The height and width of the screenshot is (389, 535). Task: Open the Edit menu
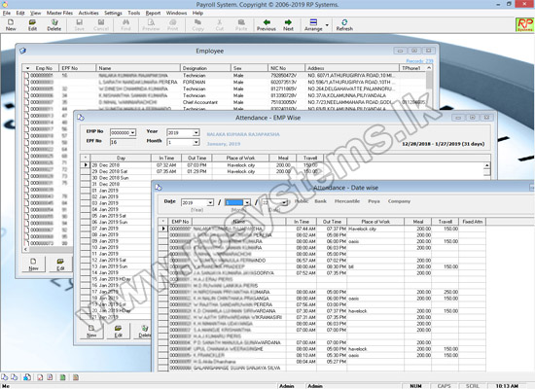point(20,13)
